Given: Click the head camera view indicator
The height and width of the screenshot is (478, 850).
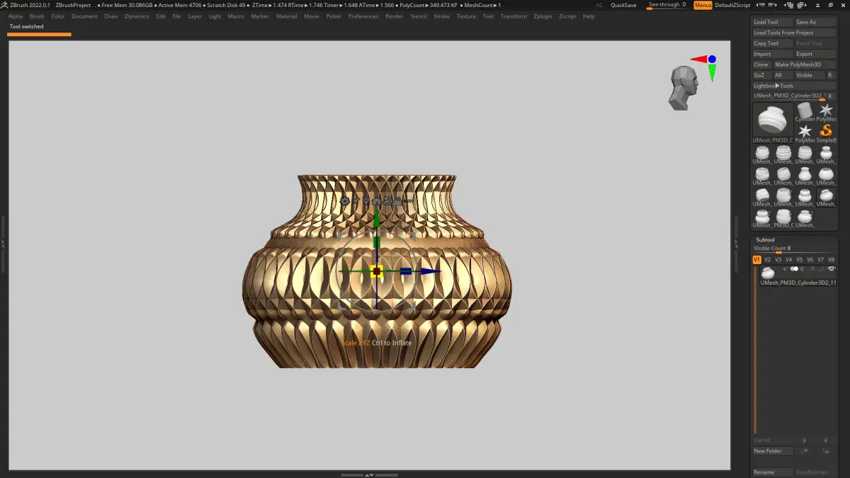Looking at the screenshot, I should 684,88.
